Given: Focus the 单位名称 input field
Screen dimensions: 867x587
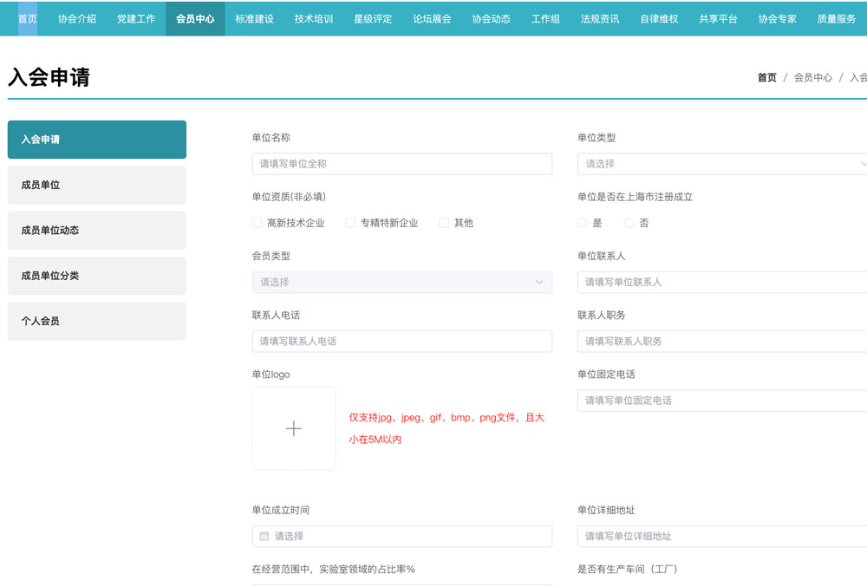Looking at the screenshot, I should [401, 164].
